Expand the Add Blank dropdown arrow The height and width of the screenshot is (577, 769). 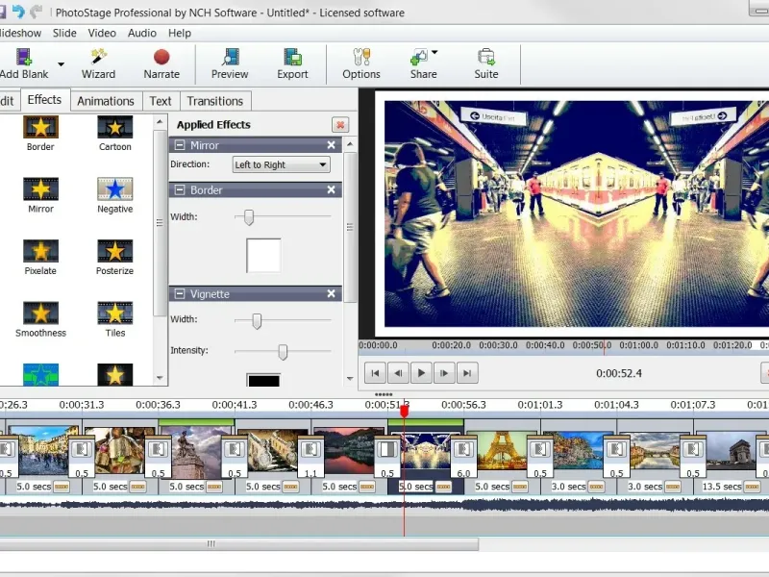(62, 64)
